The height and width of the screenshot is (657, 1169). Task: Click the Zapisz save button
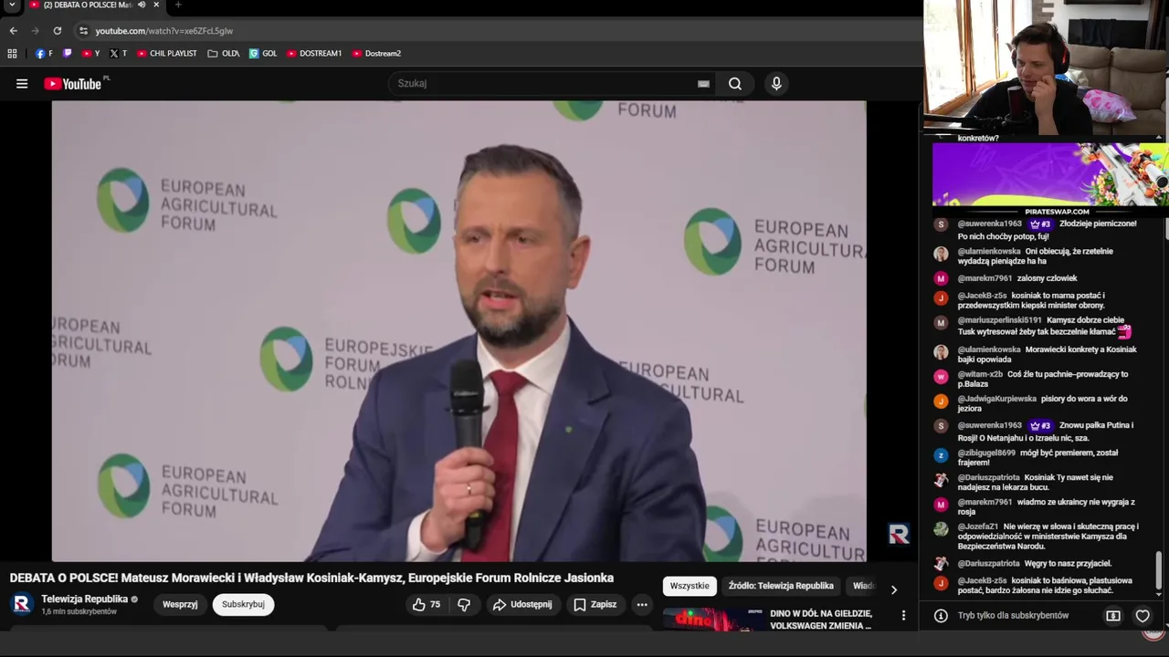(595, 604)
